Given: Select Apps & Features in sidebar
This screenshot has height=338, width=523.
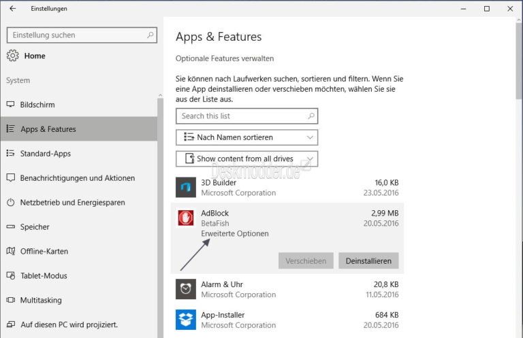Looking at the screenshot, I should pyautogui.click(x=79, y=129).
